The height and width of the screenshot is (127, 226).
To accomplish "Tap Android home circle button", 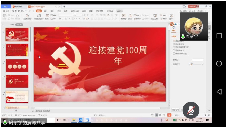I will 219,63.
